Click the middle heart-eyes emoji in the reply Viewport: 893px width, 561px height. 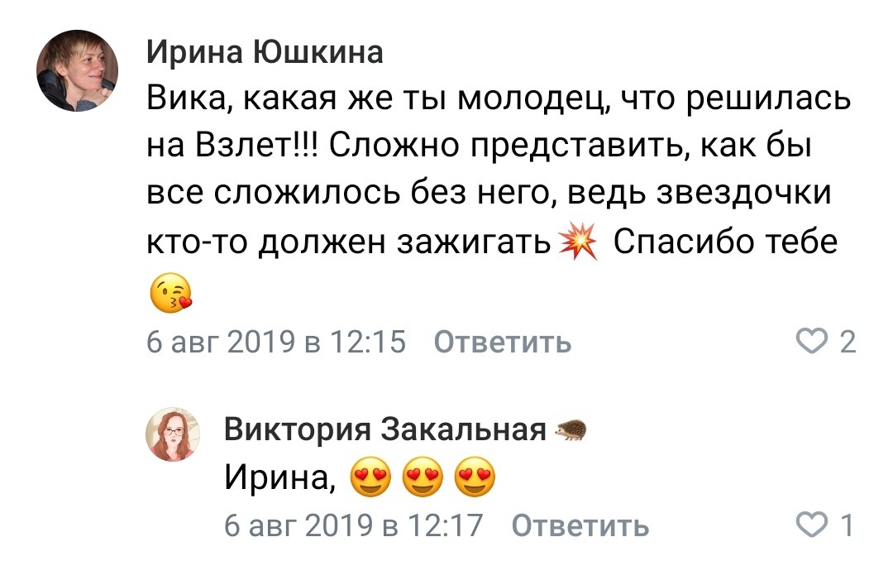(423, 479)
